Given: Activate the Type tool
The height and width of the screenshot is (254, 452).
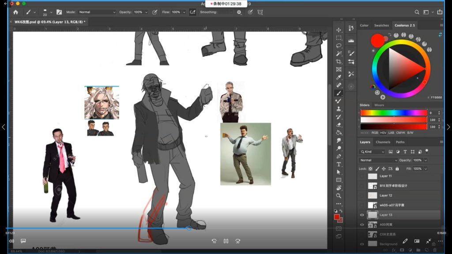Looking at the screenshot, I should tap(339, 164).
